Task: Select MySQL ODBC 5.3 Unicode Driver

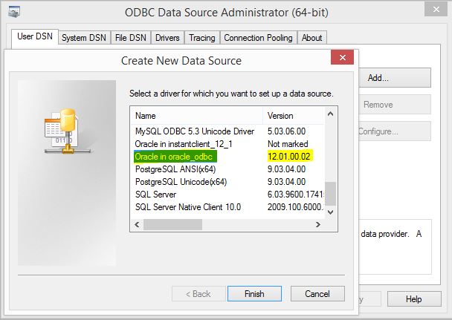Action: point(189,131)
